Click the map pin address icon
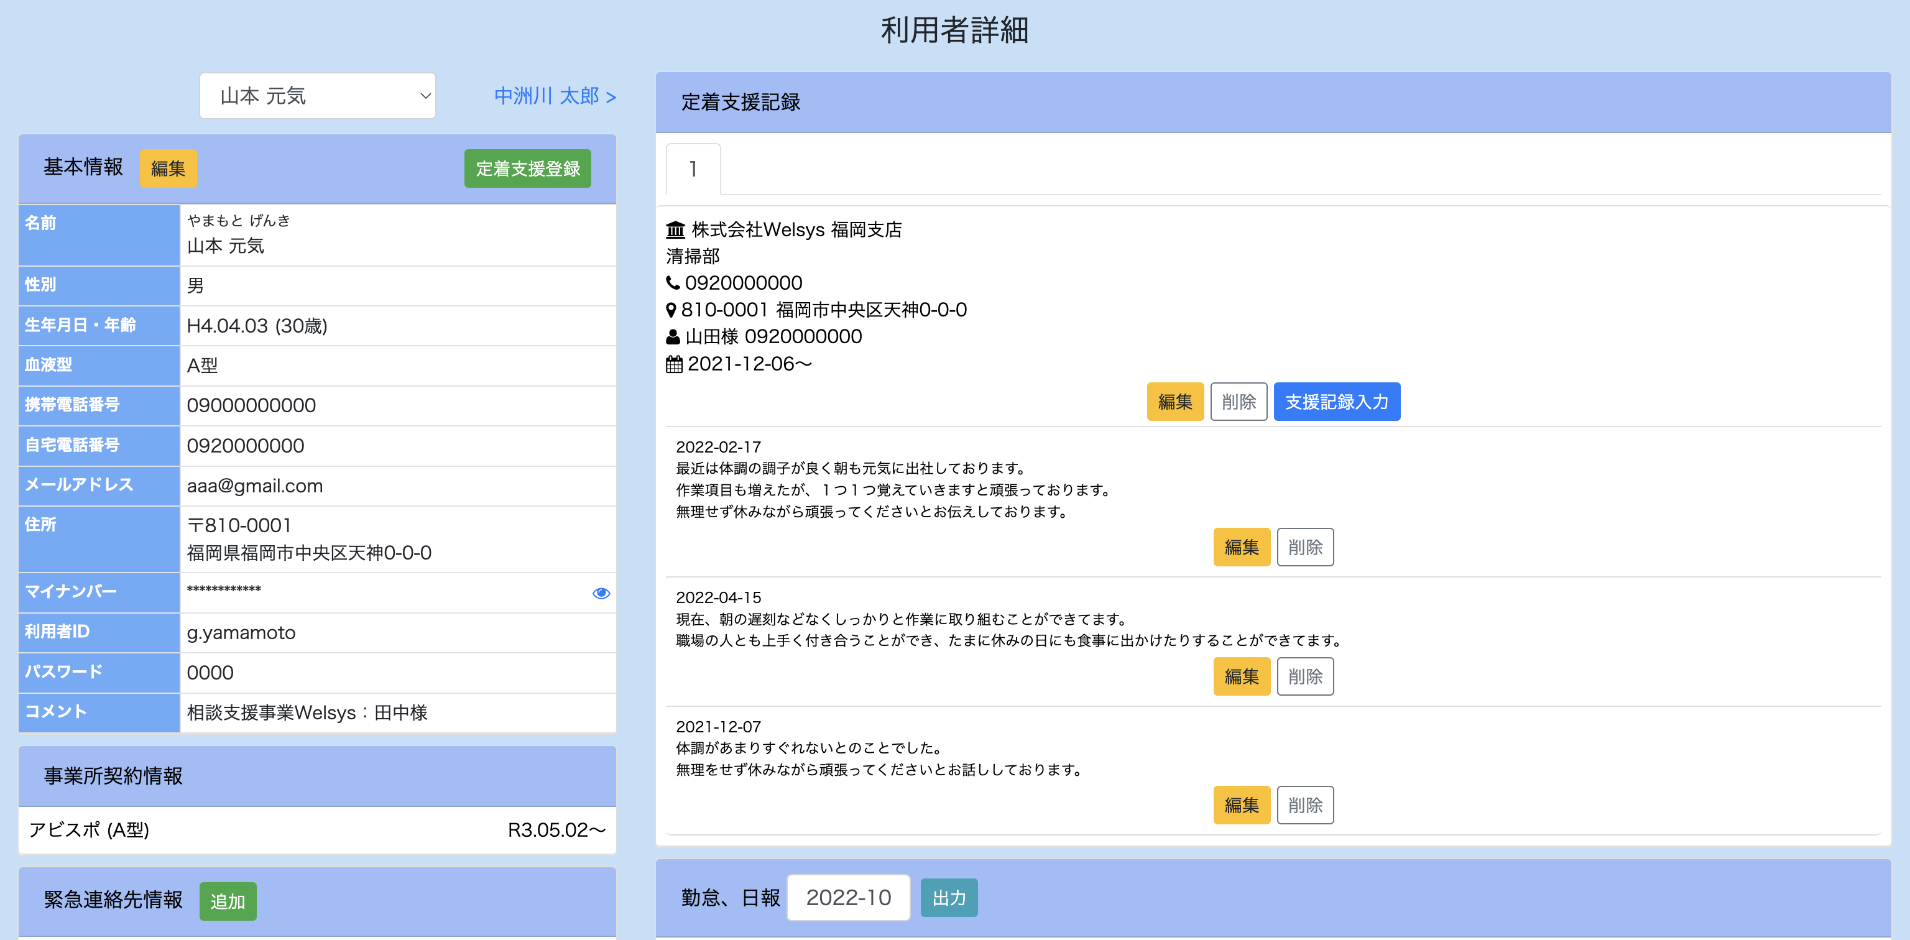This screenshot has height=940, width=1910. click(x=671, y=310)
